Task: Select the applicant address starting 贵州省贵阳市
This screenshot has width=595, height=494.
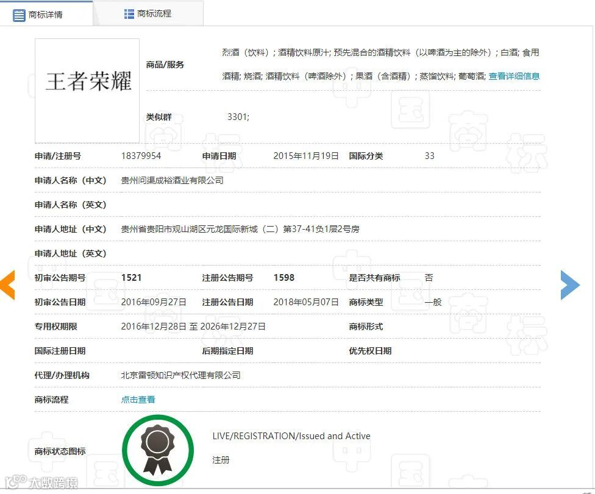Action: pyautogui.click(x=240, y=229)
